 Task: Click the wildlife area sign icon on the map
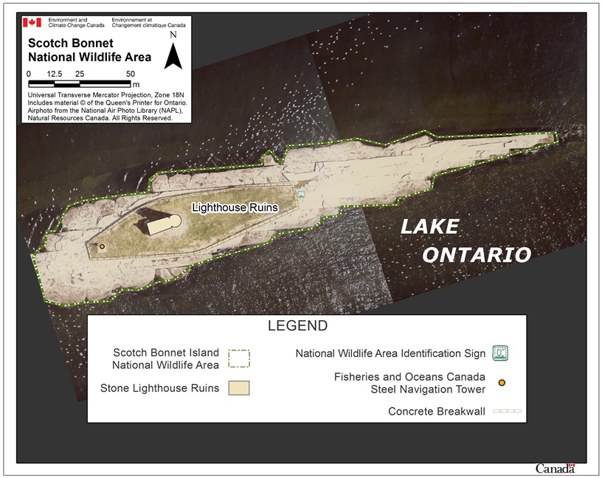coord(300,194)
